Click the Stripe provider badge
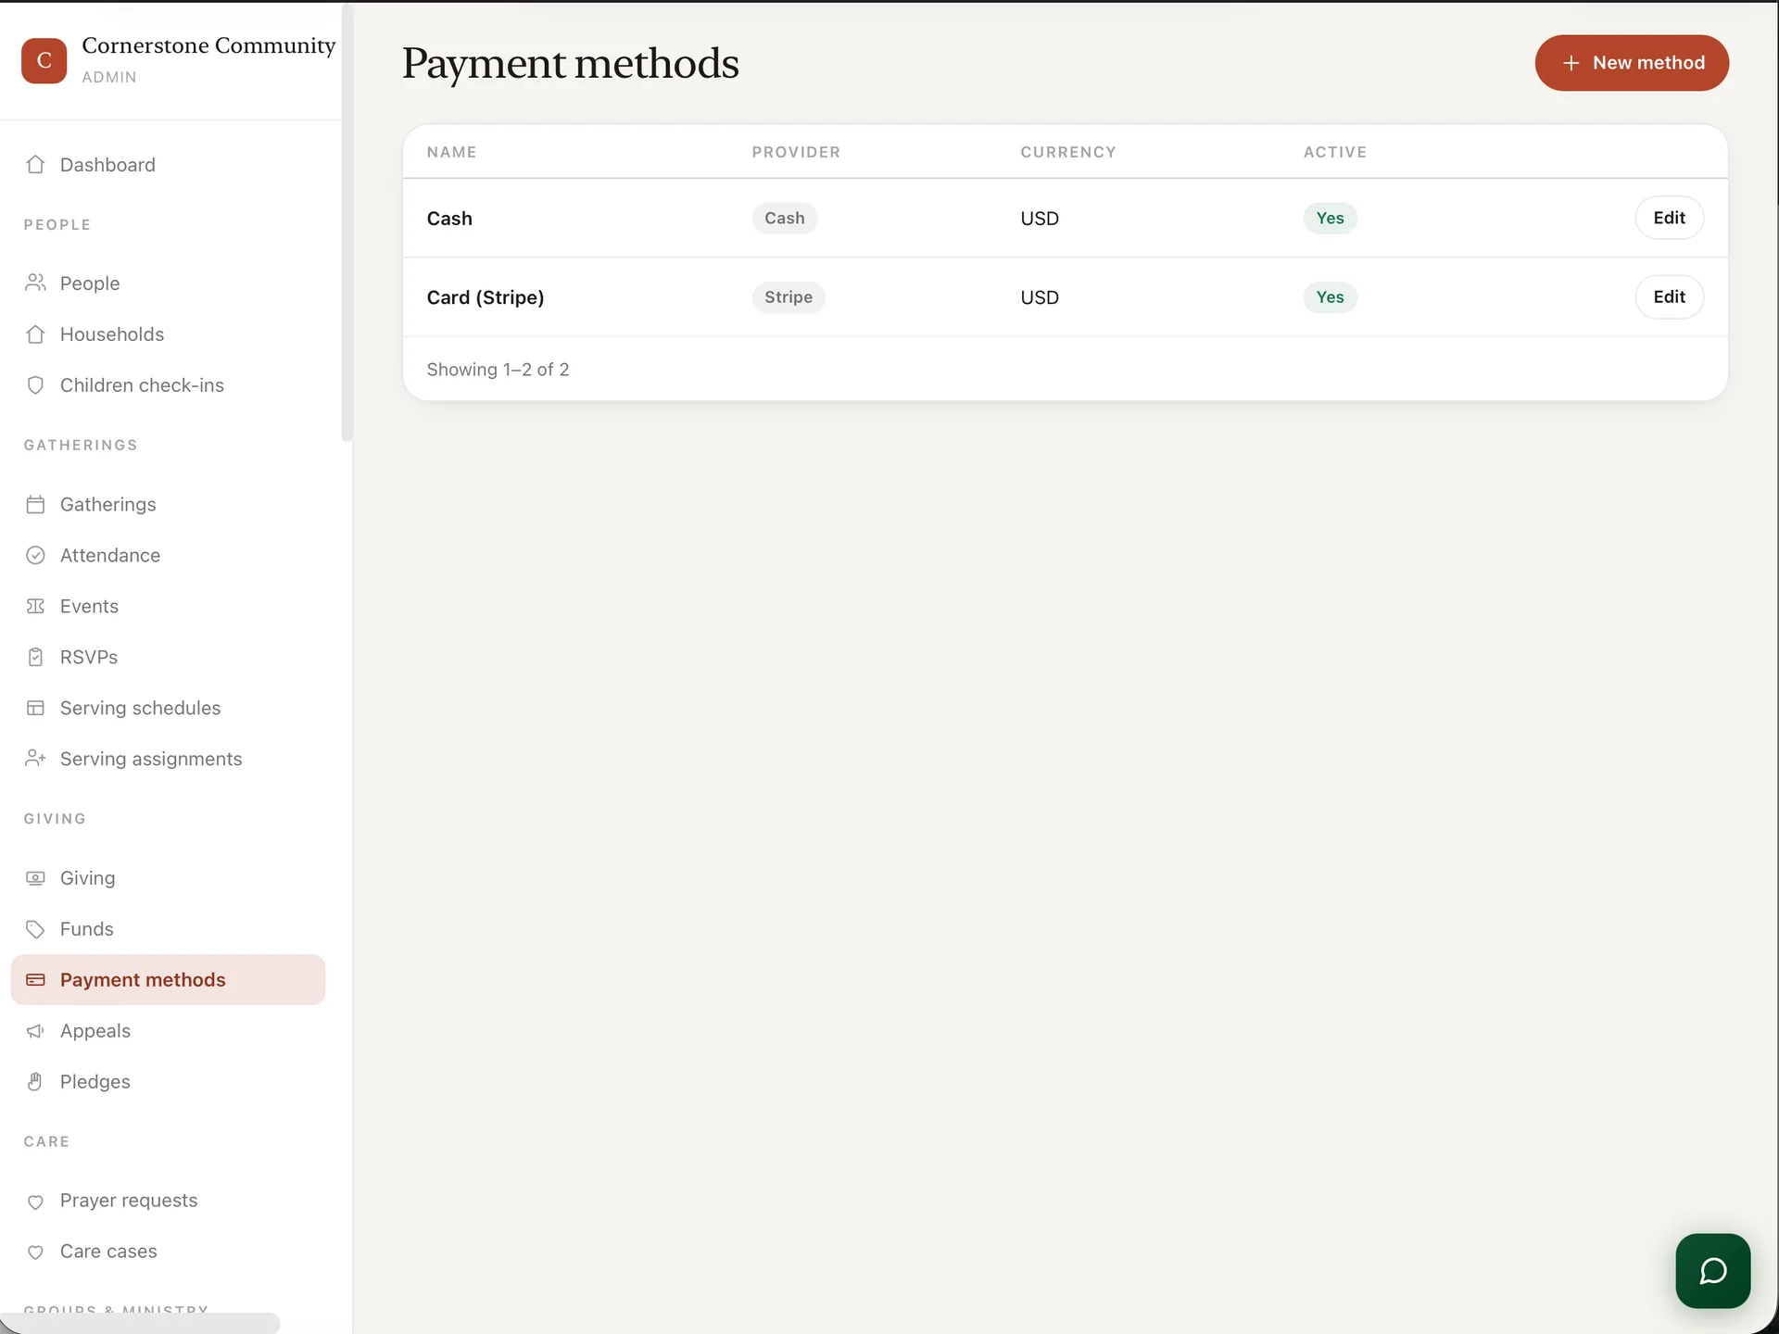Screen dimensions: 1779x1334 pos(789,296)
